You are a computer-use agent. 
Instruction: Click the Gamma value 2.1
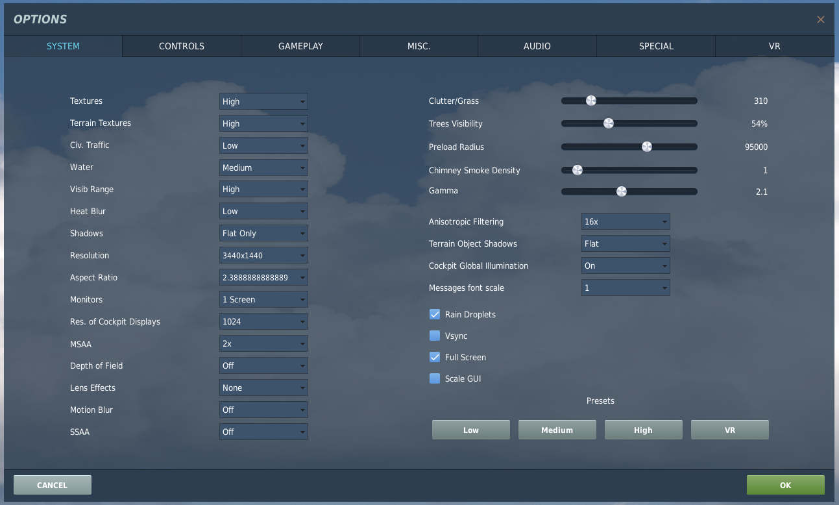click(762, 191)
